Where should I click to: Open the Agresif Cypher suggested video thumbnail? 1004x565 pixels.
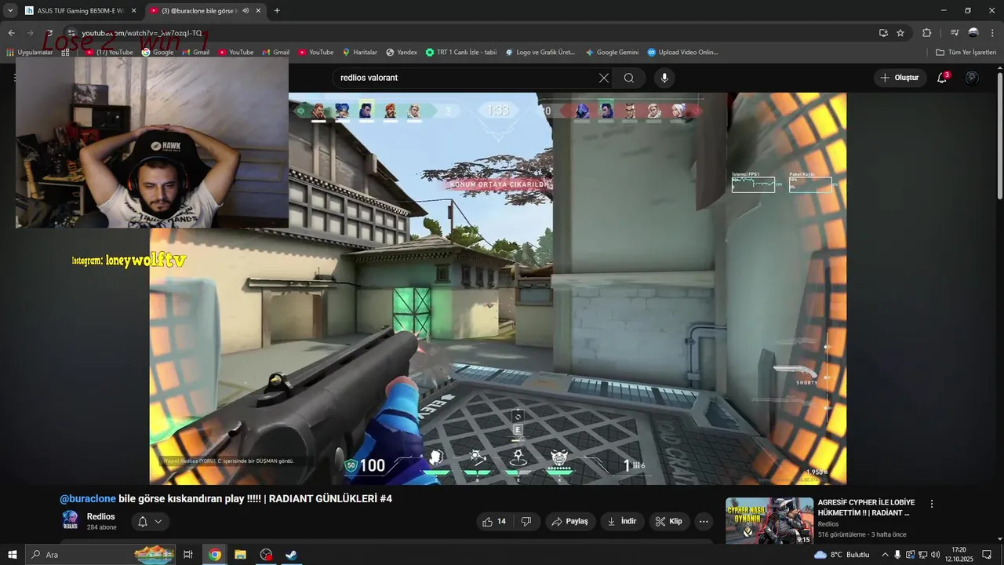click(x=769, y=521)
